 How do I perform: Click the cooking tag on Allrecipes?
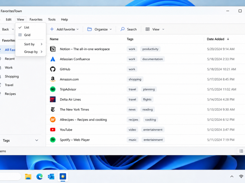(150, 120)
